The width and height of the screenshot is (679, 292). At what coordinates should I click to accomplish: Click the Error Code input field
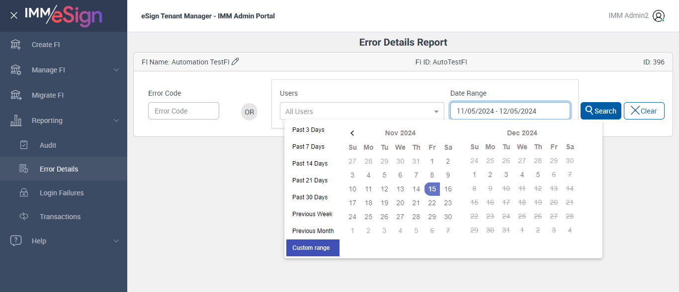(x=183, y=111)
